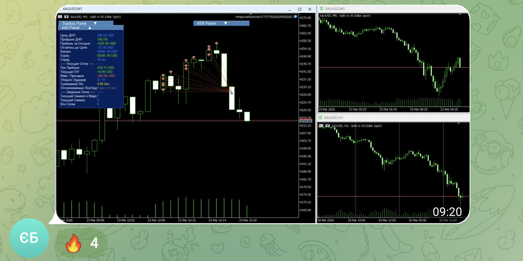Click the XAUUSD,M1 window title
This screenshot has height=261, width=523.
pyautogui.click(x=72, y=9)
